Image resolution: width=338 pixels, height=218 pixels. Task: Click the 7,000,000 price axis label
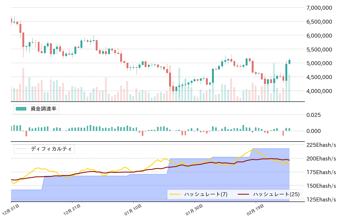(319, 8)
